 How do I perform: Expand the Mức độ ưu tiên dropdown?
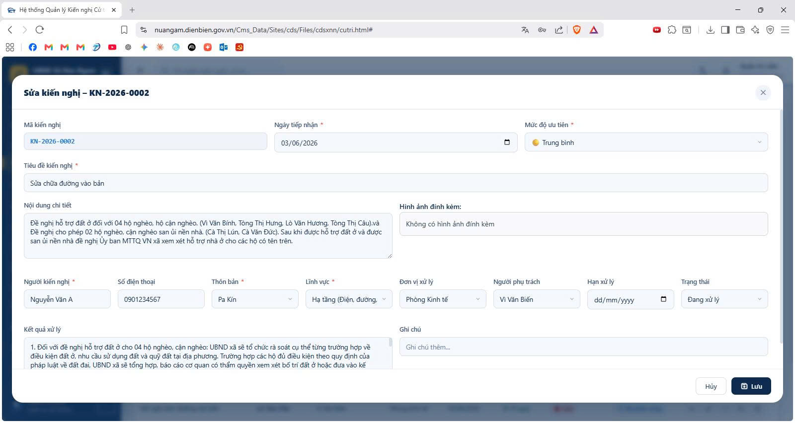point(646,142)
